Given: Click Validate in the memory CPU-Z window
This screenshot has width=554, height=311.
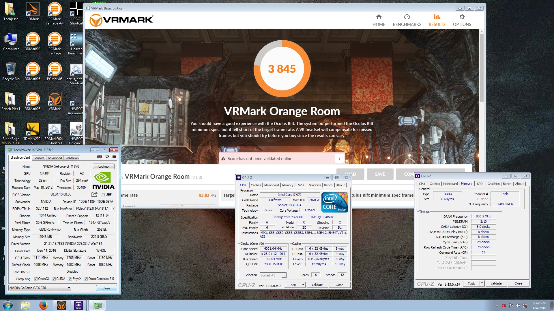Looking at the screenshot, I should coord(496,283).
